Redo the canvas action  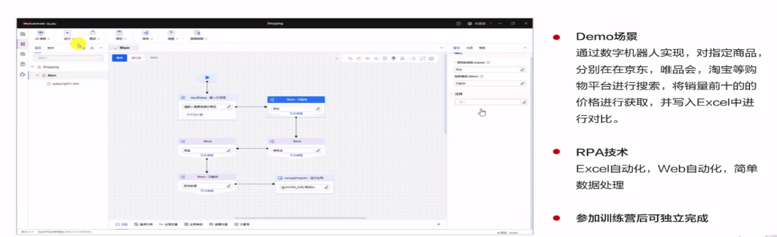coord(358,58)
